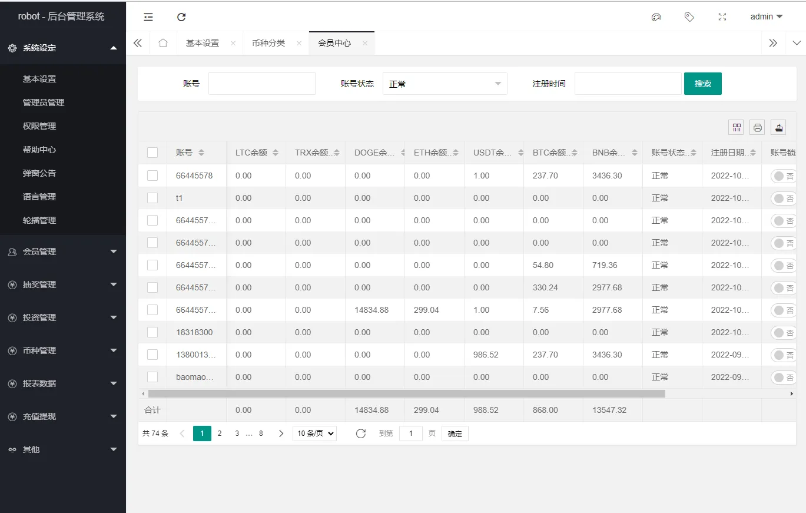This screenshot has height=513, width=806.
Task: Click the print icon above the table
Action: pyautogui.click(x=757, y=127)
